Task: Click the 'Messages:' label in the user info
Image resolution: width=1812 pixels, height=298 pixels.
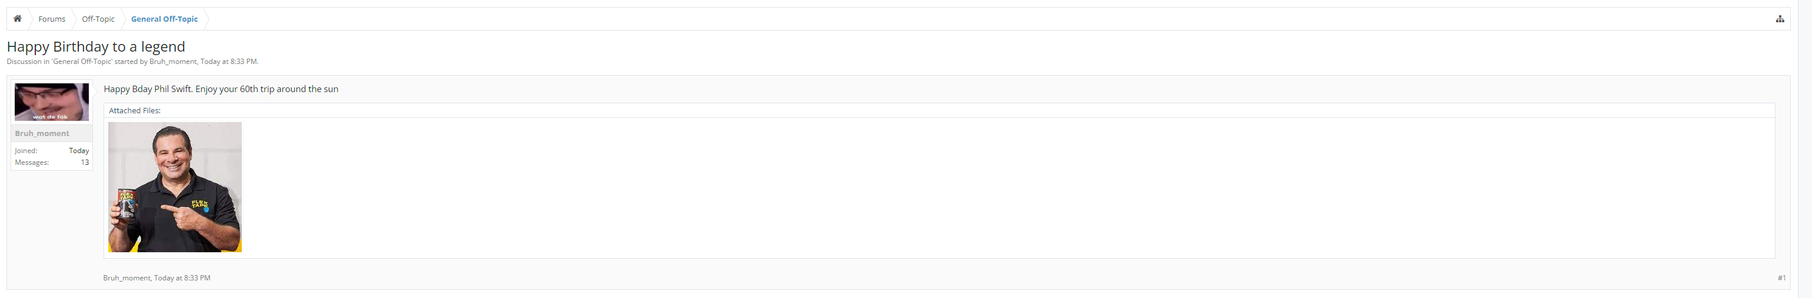Action: click(32, 162)
